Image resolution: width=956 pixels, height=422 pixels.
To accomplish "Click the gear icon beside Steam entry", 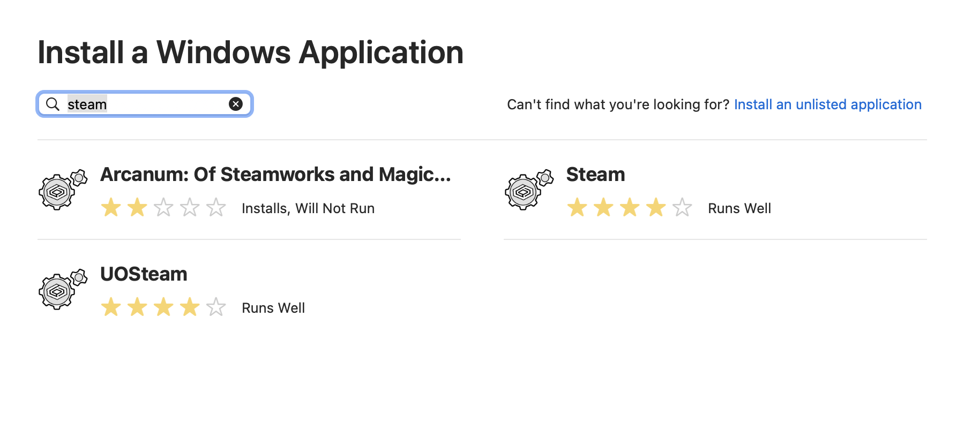I will [x=529, y=190].
